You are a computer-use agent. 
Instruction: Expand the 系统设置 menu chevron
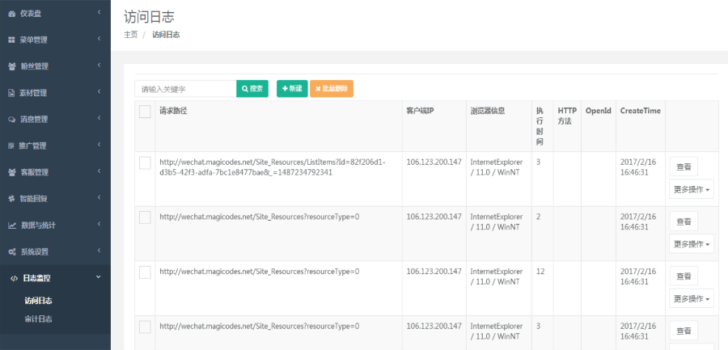click(99, 251)
